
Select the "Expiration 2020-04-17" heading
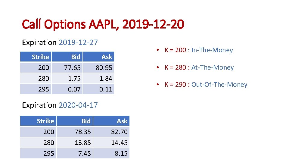[x=60, y=105]
